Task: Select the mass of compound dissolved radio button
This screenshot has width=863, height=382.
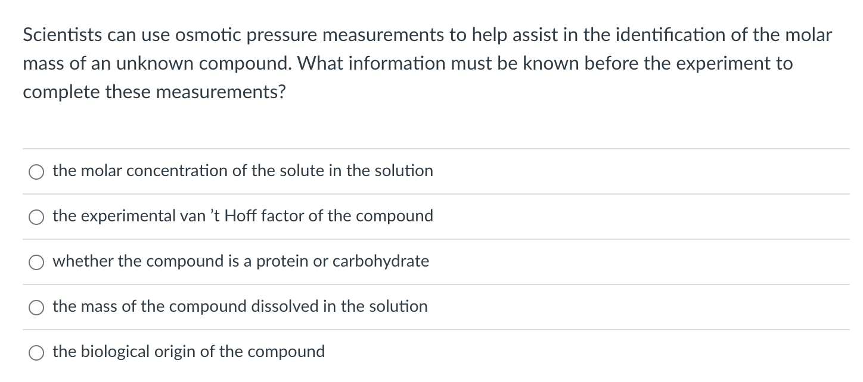Action: (x=37, y=308)
